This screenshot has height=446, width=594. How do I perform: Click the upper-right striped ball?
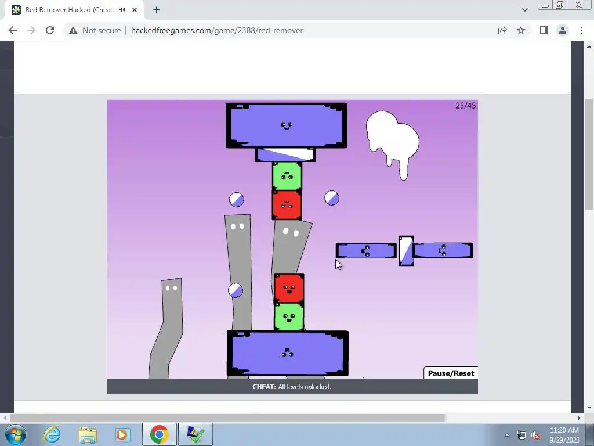(332, 198)
